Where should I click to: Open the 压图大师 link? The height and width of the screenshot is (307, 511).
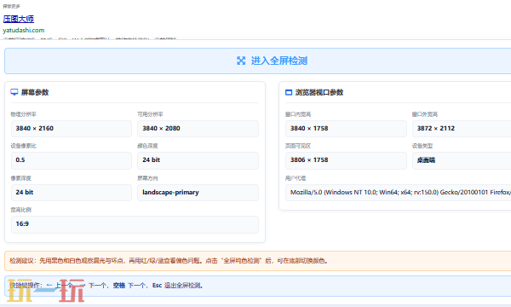(19, 19)
